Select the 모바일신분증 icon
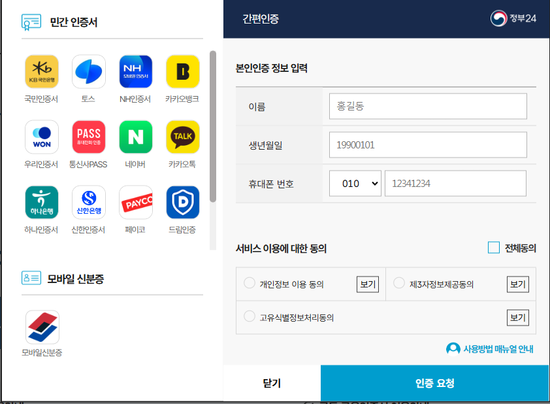The width and height of the screenshot is (550, 404). [42, 327]
